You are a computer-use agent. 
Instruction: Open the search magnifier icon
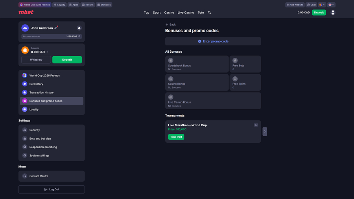[x=209, y=13]
